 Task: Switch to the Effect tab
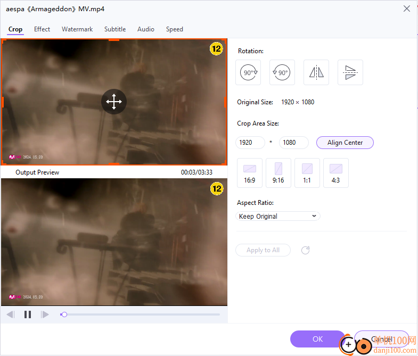pyautogui.click(x=42, y=29)
